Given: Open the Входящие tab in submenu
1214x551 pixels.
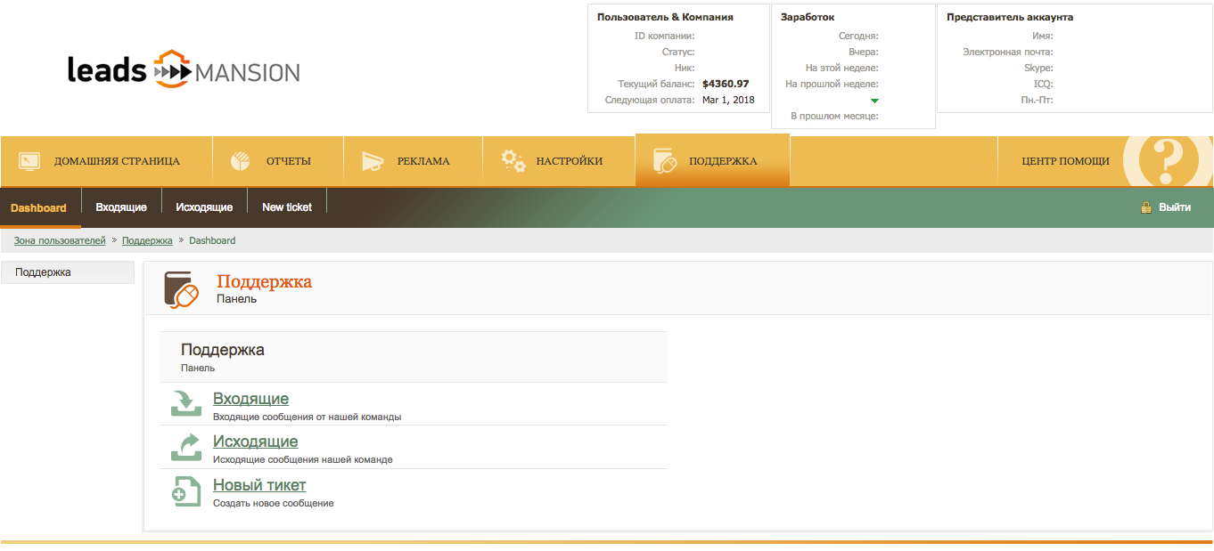Looking at the screenshot, I should 121,207.
